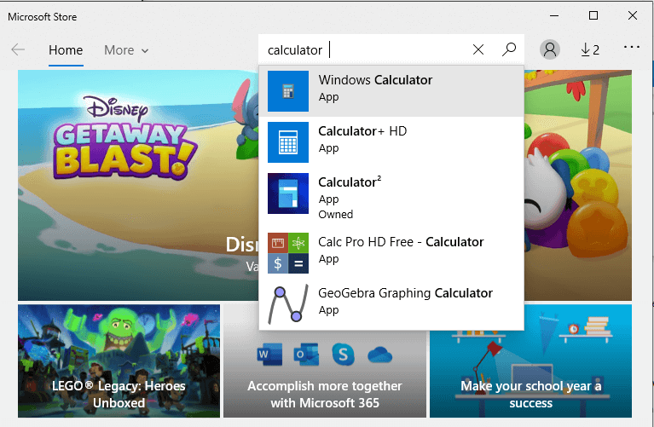654x427 pixels.
Task: Click the Owned label under Calculator²
Action: [336, 214]
